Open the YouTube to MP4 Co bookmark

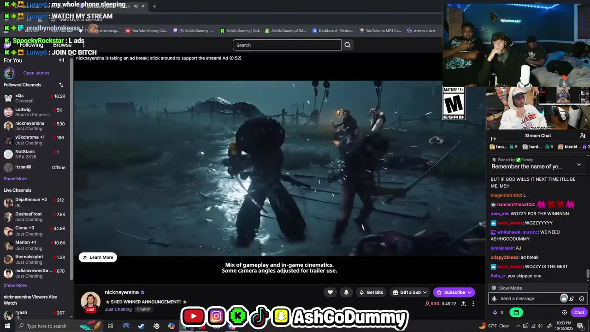[x=380, y=31]
